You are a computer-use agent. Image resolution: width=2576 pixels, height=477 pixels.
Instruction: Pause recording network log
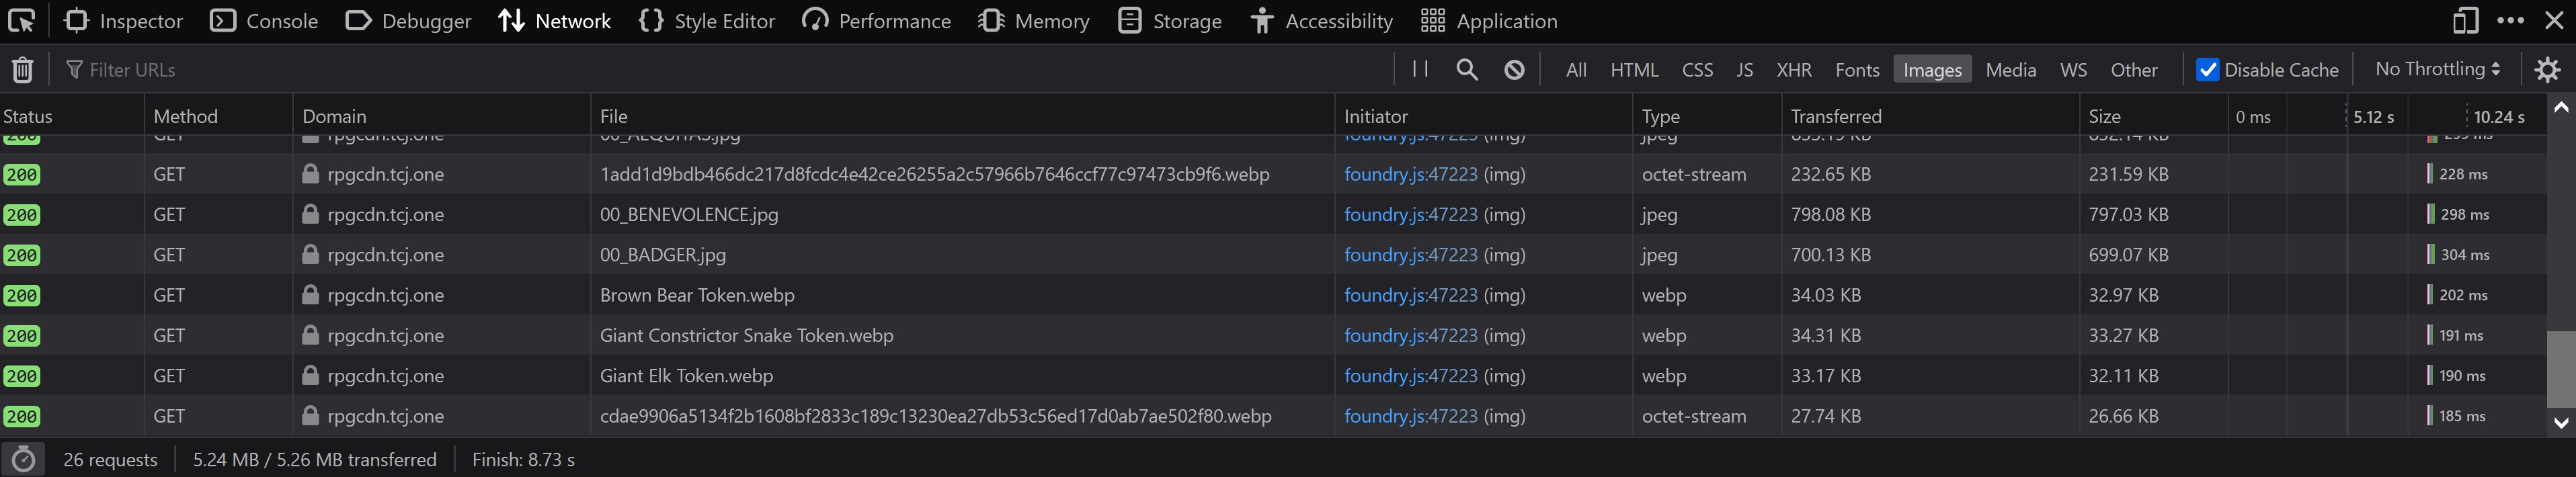(x=1419, y=69)
